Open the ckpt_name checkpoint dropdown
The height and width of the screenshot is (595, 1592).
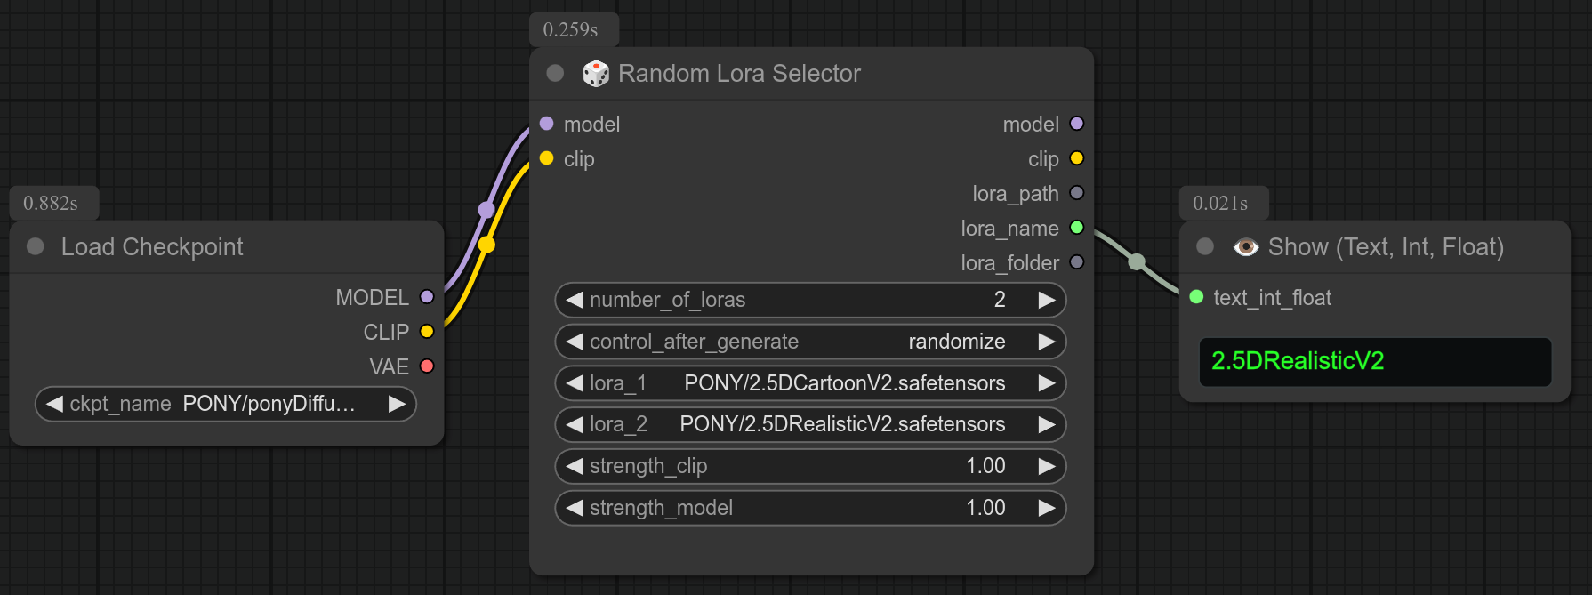point(225,404)
